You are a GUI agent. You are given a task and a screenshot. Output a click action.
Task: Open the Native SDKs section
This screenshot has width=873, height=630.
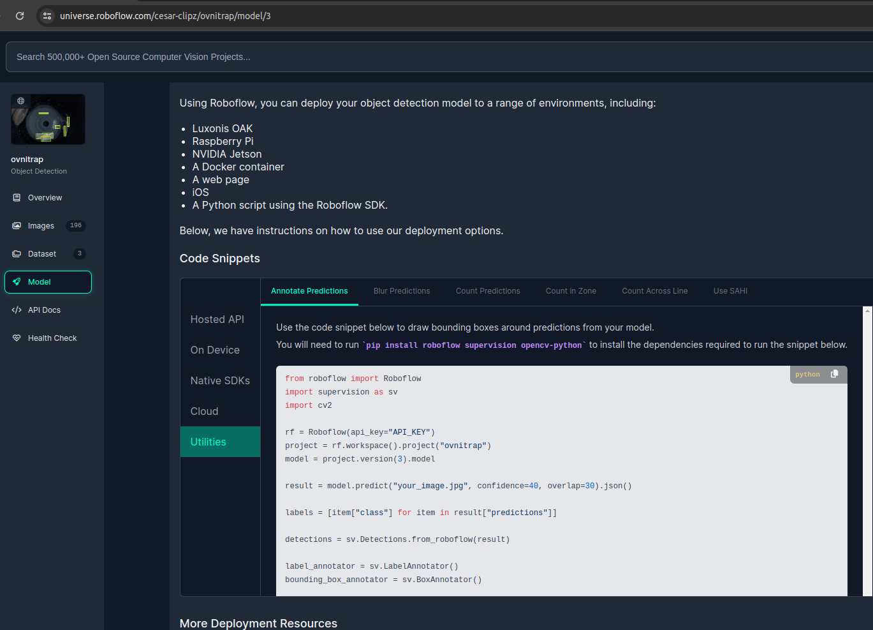tap(220, 380)
